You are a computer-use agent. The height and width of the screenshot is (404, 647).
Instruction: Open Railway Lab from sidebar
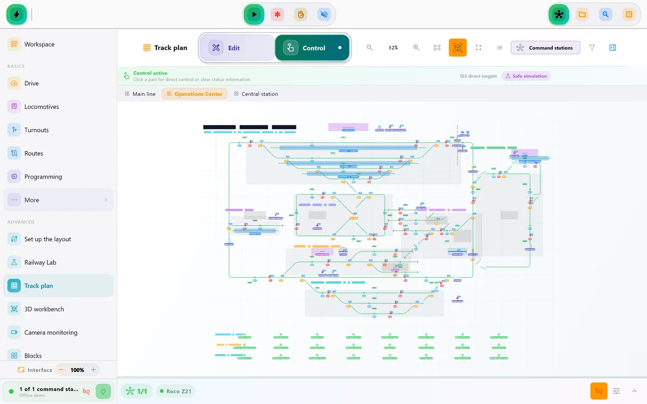point(58,262)
